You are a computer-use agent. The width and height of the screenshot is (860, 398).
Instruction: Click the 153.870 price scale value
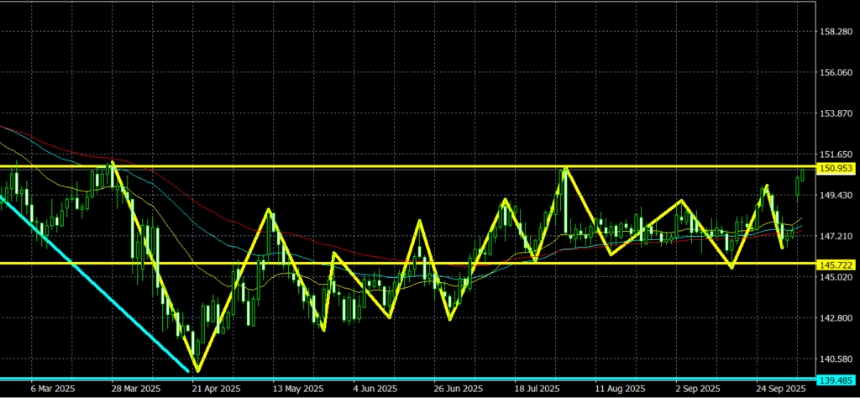836,113
